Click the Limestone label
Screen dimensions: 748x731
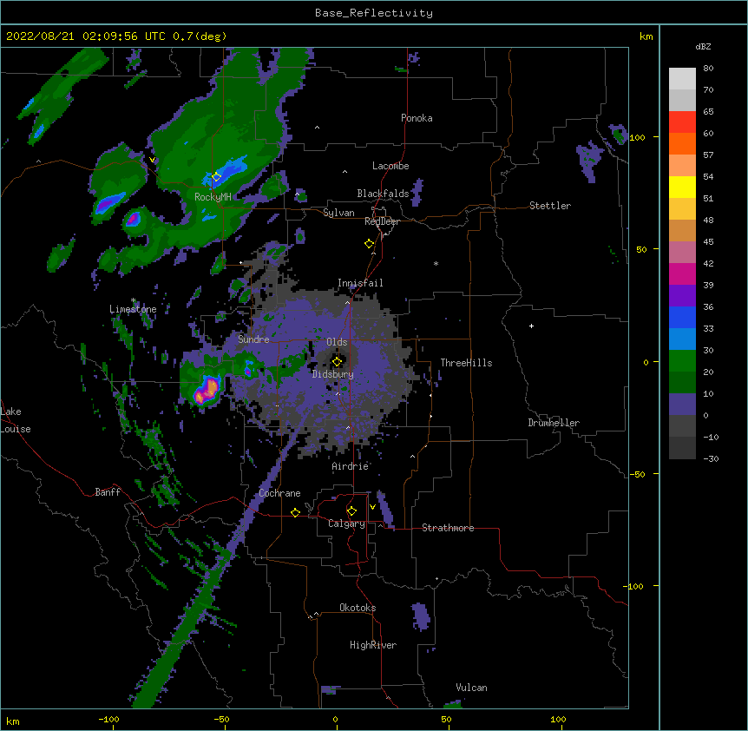tap(133, 309)
